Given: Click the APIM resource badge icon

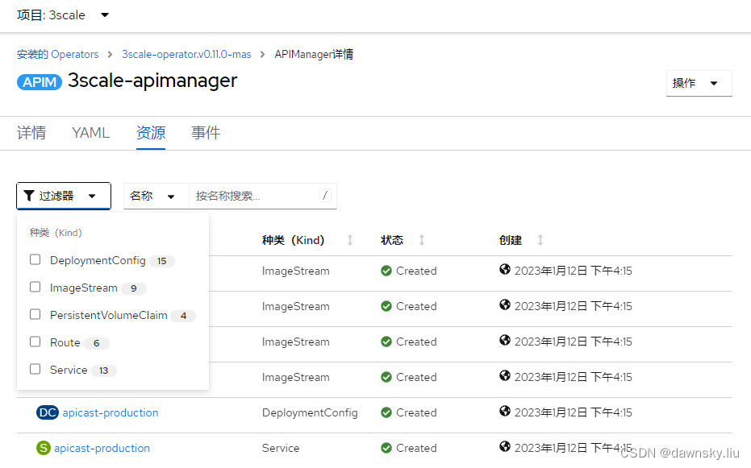Looking at the screenshot, I should [40, 82].
